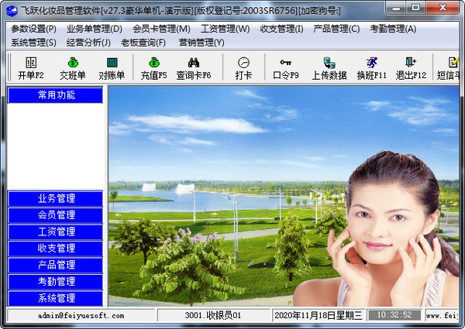Screen dimensions: 465x329
Task: Click the 3001.收银员01 status bar entry
Action: pyautogui.click(x=214, y=316)
